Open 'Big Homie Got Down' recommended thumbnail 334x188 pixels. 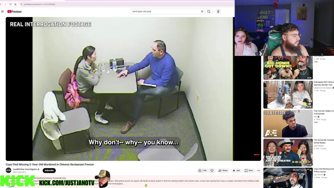click(288, 68)
